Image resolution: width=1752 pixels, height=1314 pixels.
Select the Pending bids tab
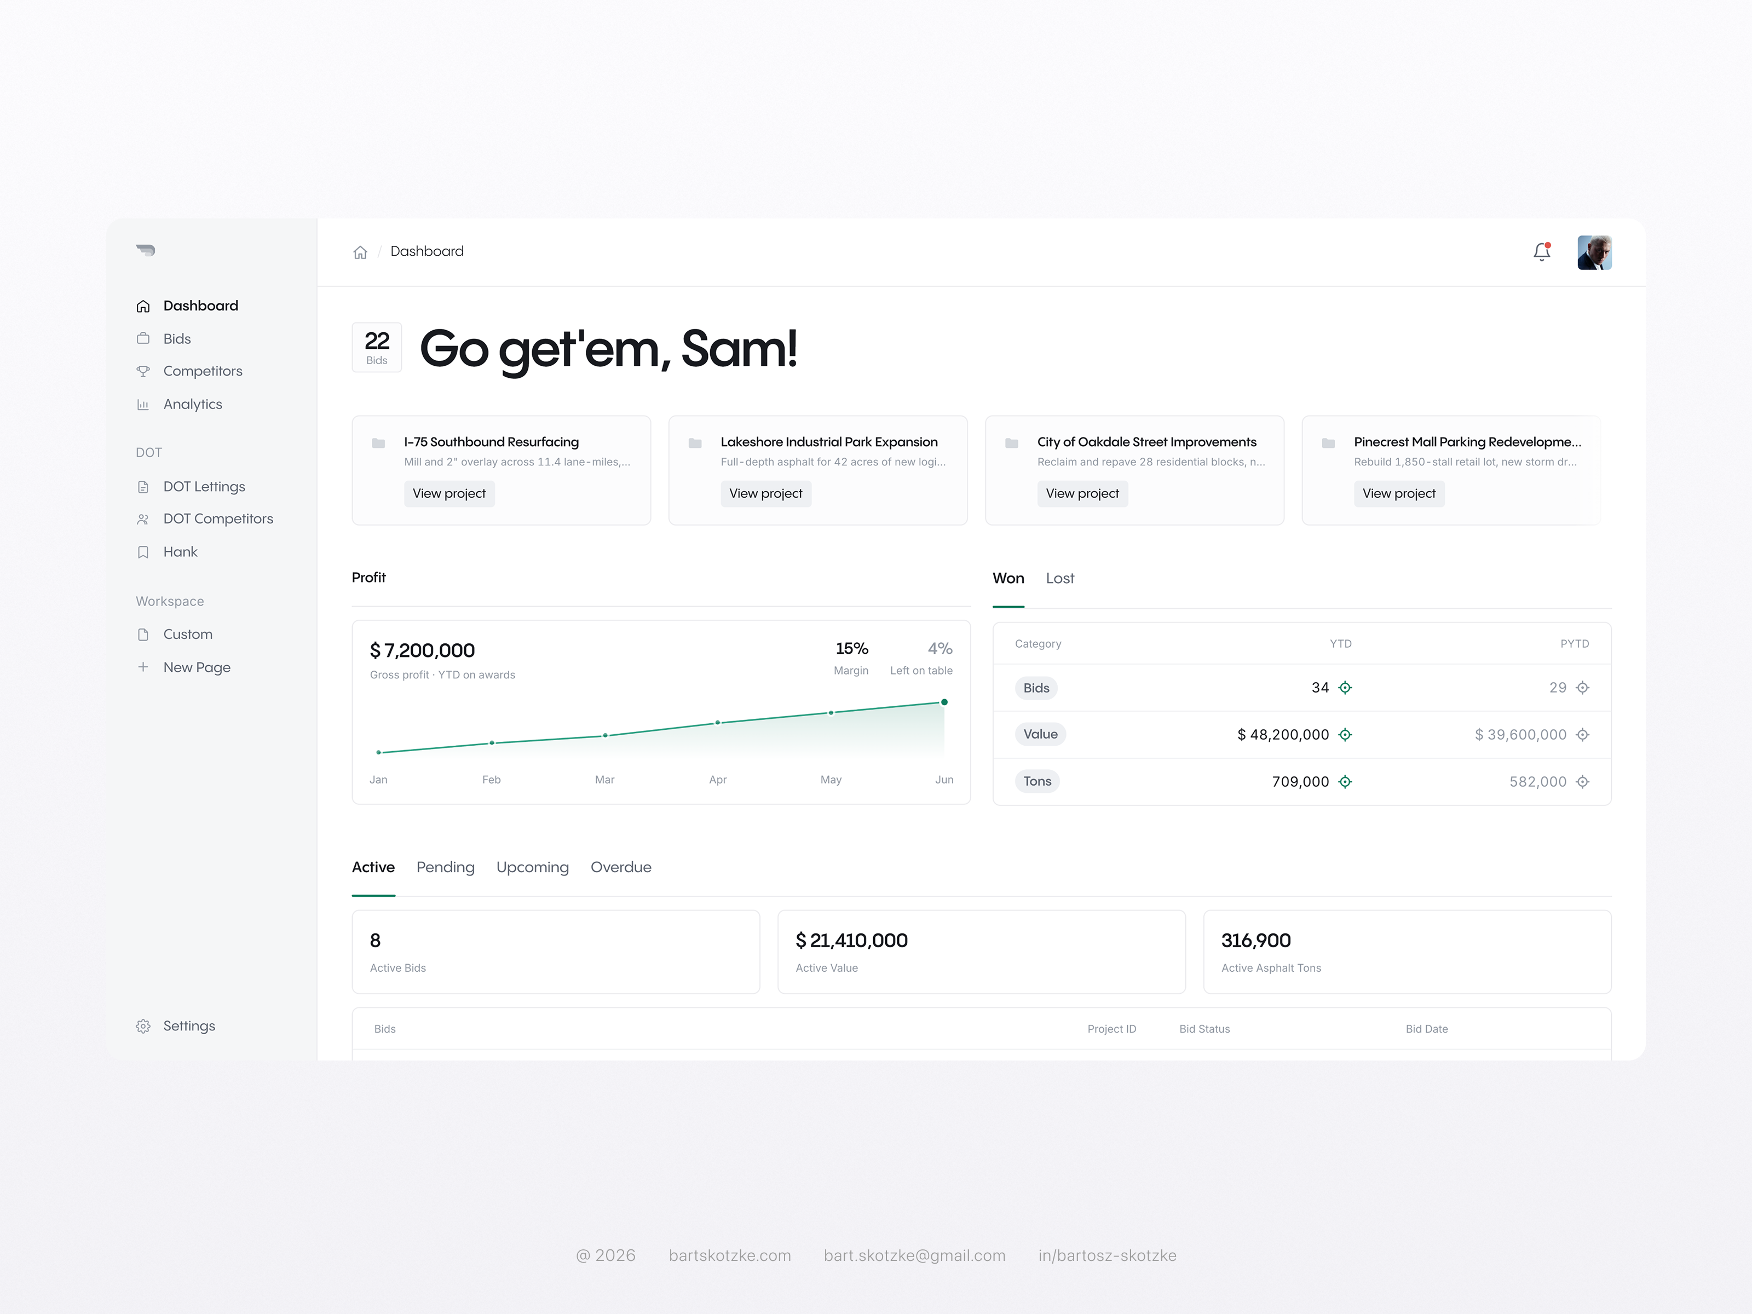(x=445, y=867)
